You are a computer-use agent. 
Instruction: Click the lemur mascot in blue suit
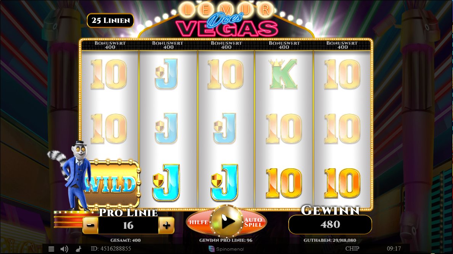tap(73, 175)
